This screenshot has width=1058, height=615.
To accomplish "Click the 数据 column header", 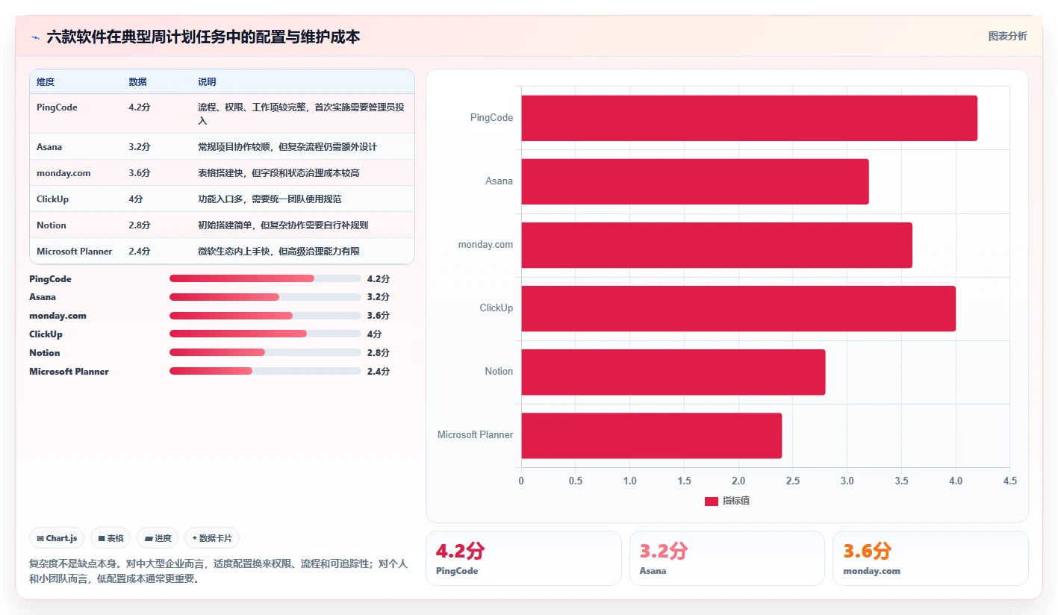I will (138, 82).
